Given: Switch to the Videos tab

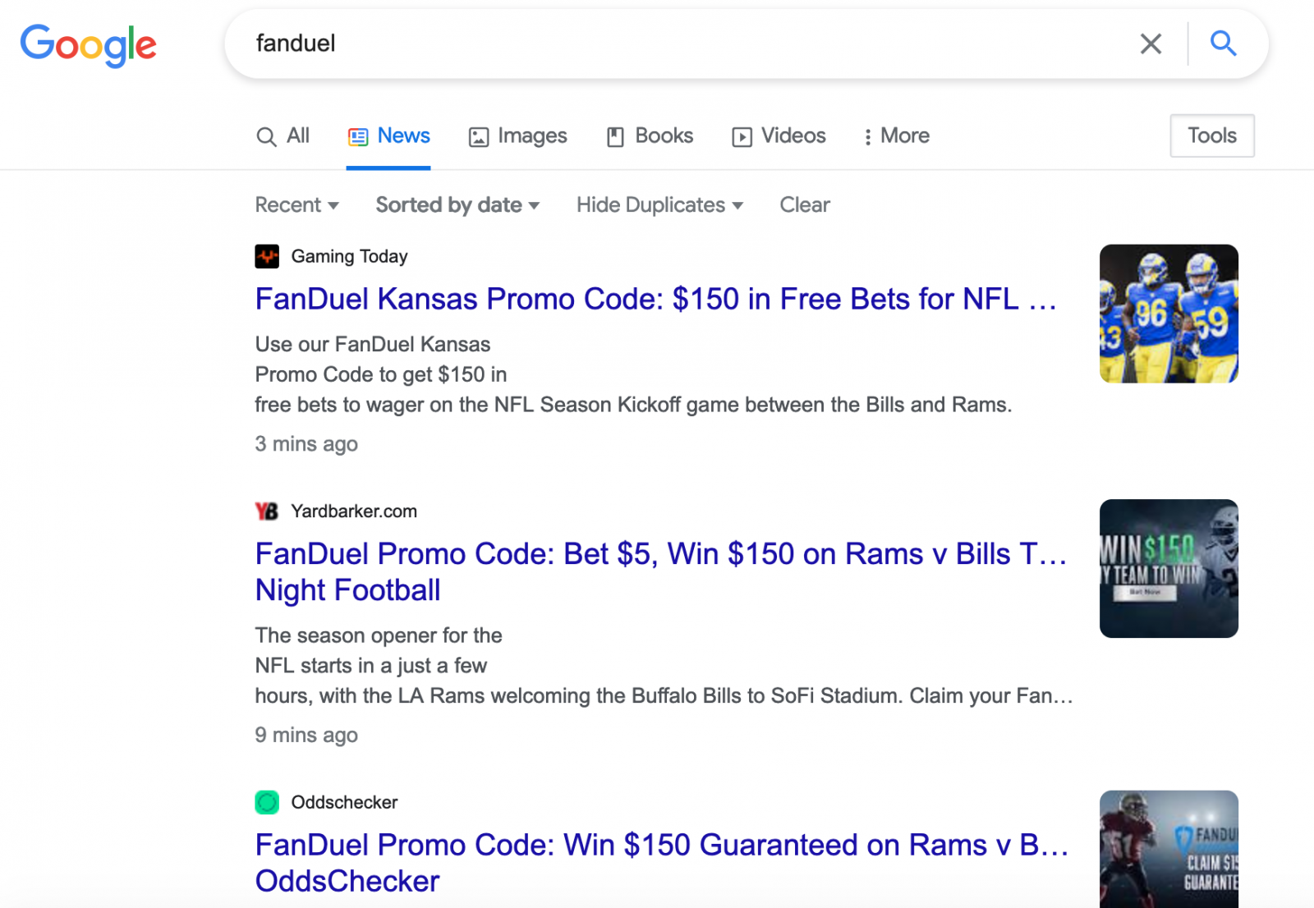Looking at the screenshot, I should [x=779, y=135].
